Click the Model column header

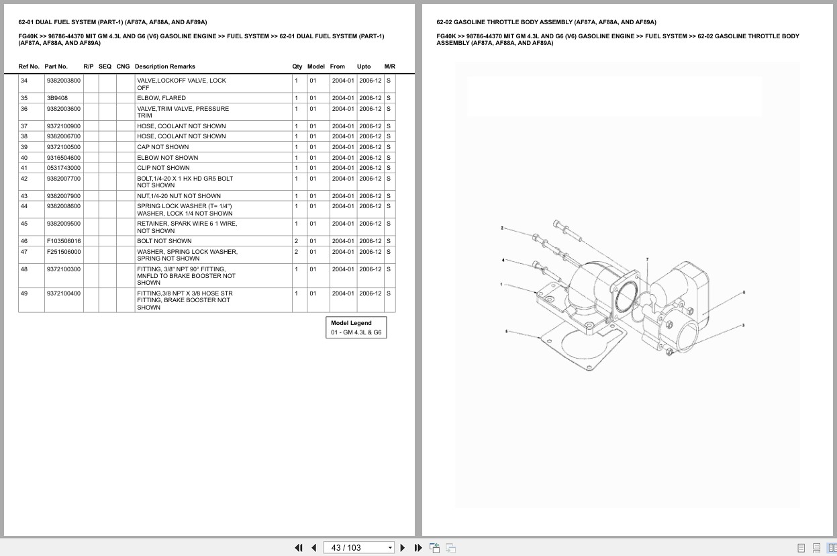point(316,66)
